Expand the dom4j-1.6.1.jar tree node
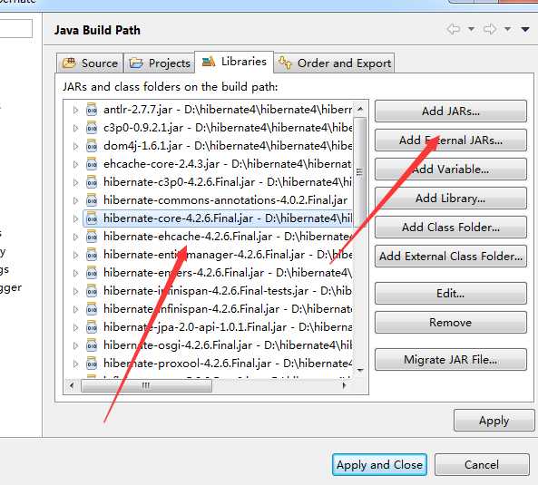This screenshot has height=485, width=538. pos(75,146)
